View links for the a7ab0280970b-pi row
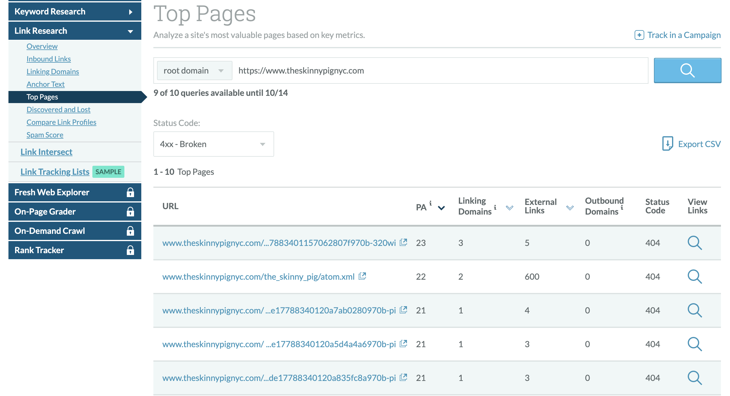730x396 pixels. [695, 310]
